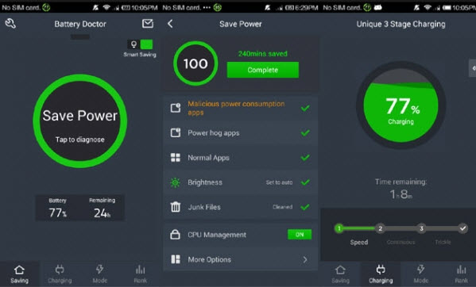Image resolution: width=476 pixels, height=287 pixels.
Task: Toggle check mark for Normal Apps
Action: coord(305,158)
